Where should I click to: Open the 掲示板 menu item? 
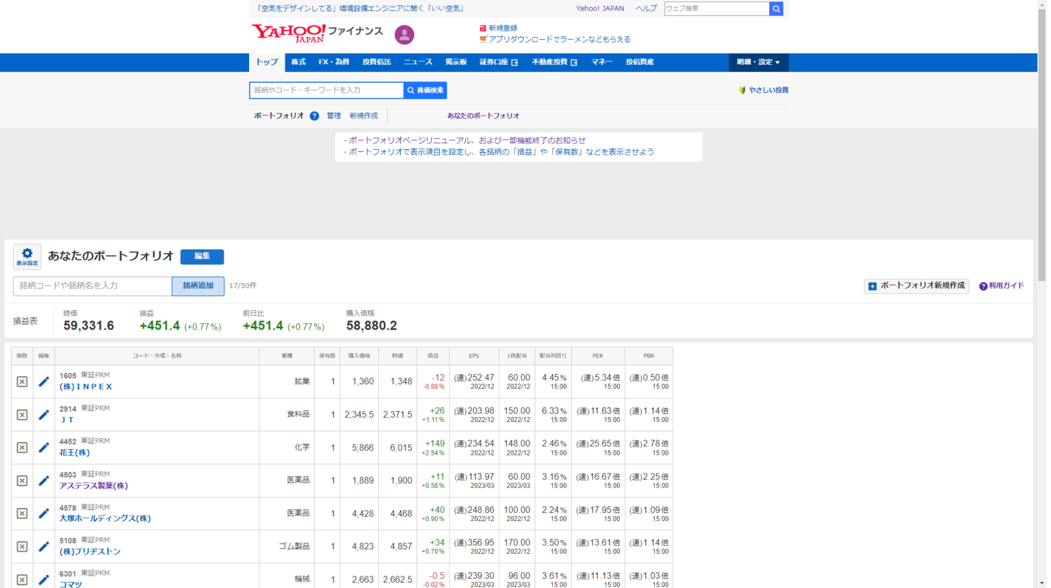pos(456,62)
